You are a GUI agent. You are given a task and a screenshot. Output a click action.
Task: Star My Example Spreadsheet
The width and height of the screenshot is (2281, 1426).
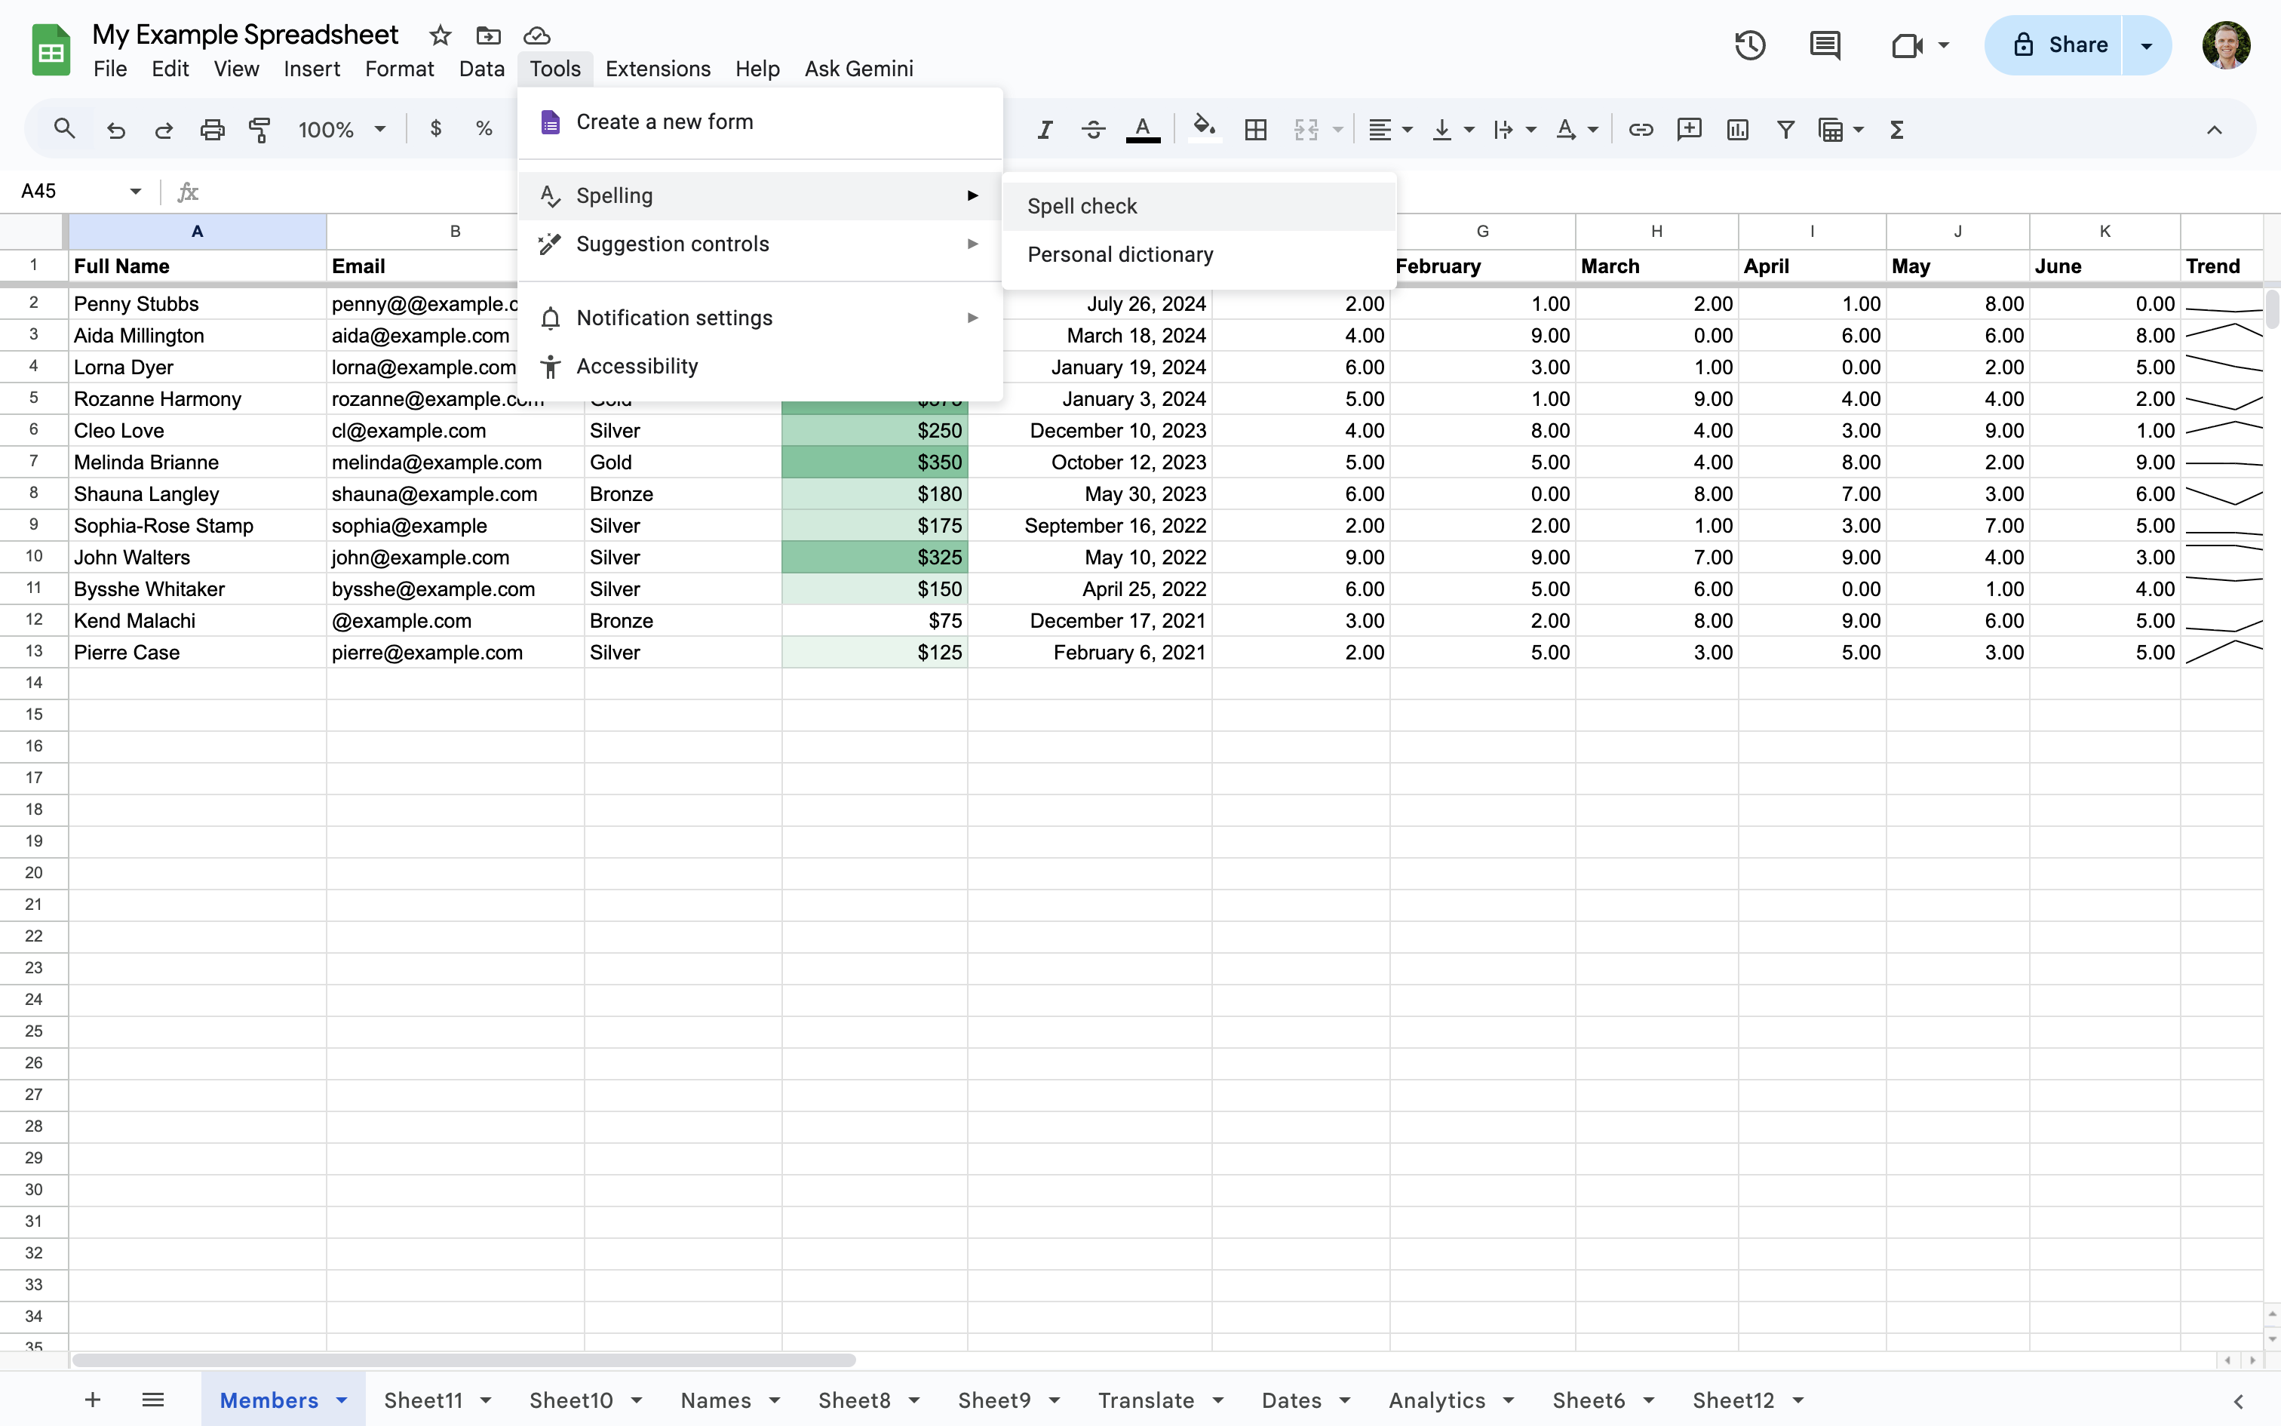click(439, 35)
